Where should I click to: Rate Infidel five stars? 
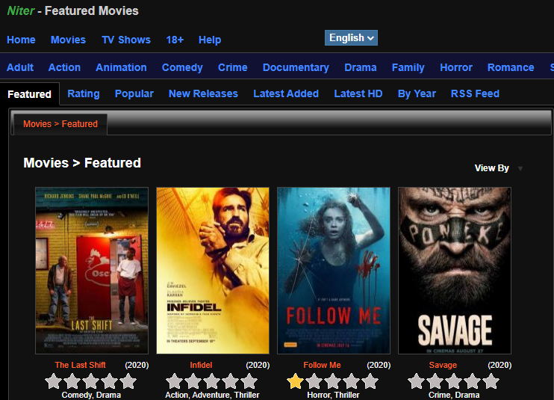click(249, 381)
